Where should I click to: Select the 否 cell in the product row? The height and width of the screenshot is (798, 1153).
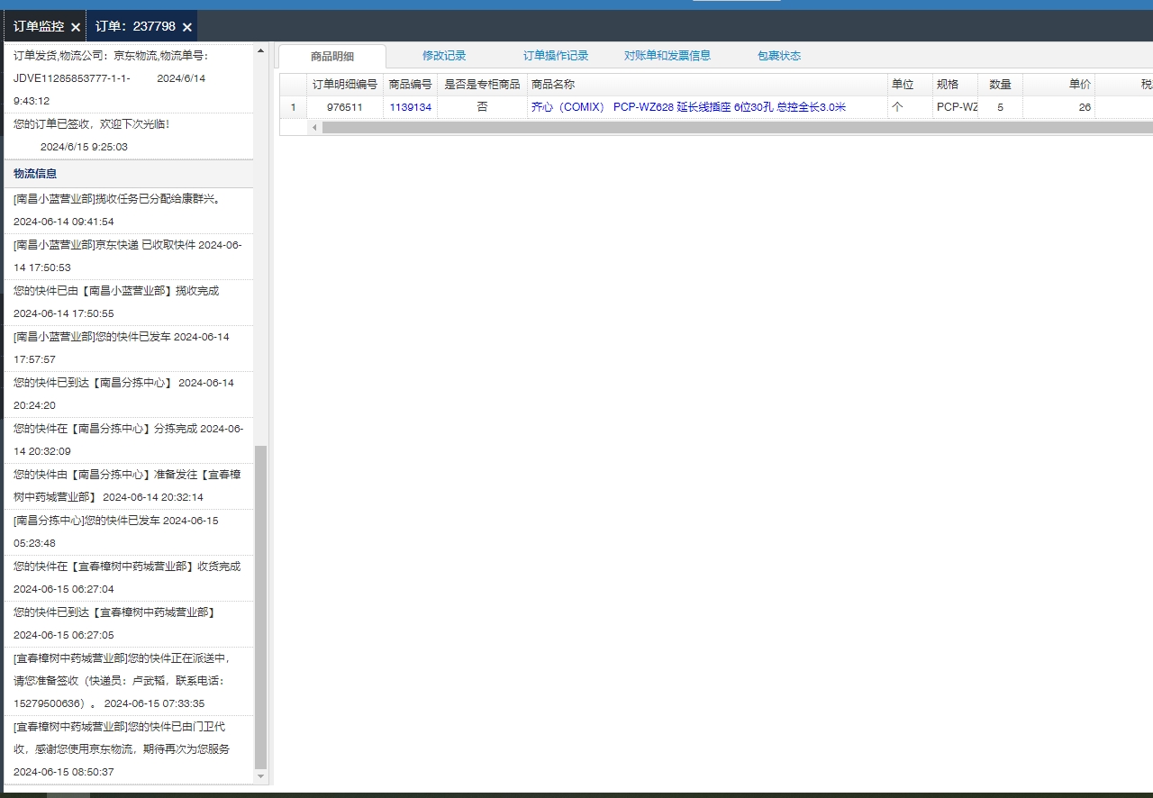[x=482, y=106]
